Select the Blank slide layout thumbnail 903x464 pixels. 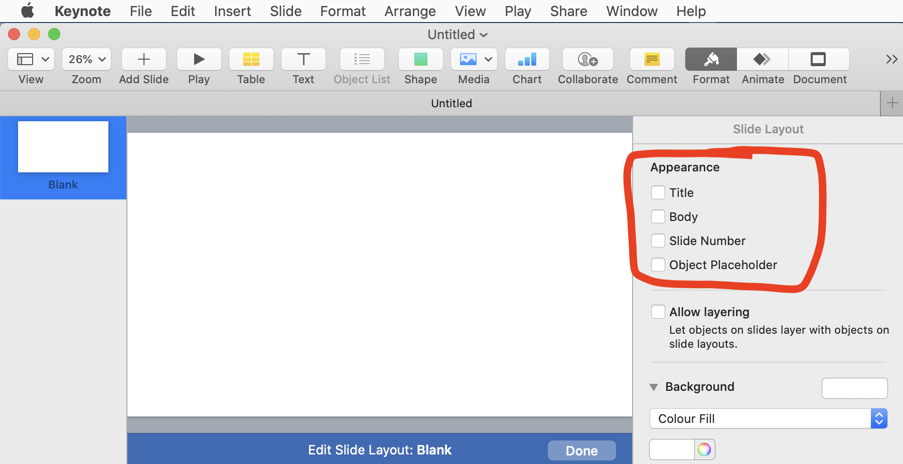point(63,147)
